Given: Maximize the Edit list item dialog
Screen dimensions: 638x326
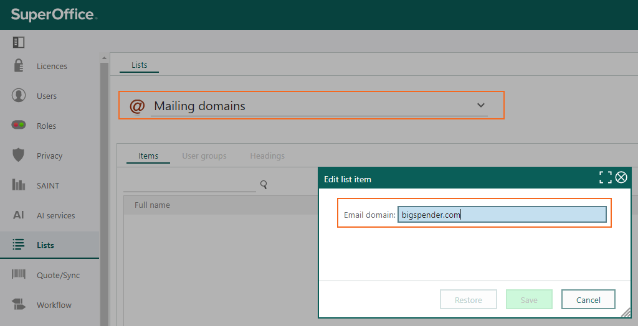Looking at the screenshot, I should [x=606, y=177].
